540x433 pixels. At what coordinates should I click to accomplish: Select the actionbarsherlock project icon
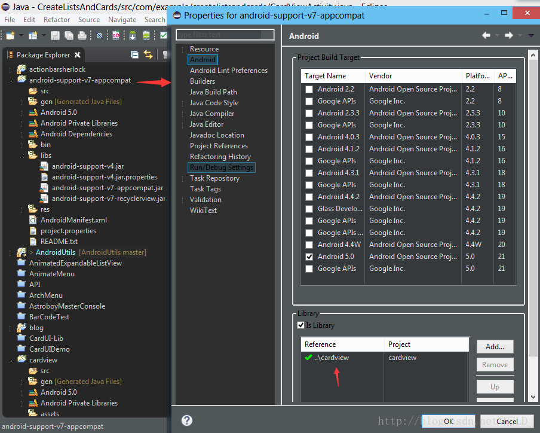coord(22,69)
